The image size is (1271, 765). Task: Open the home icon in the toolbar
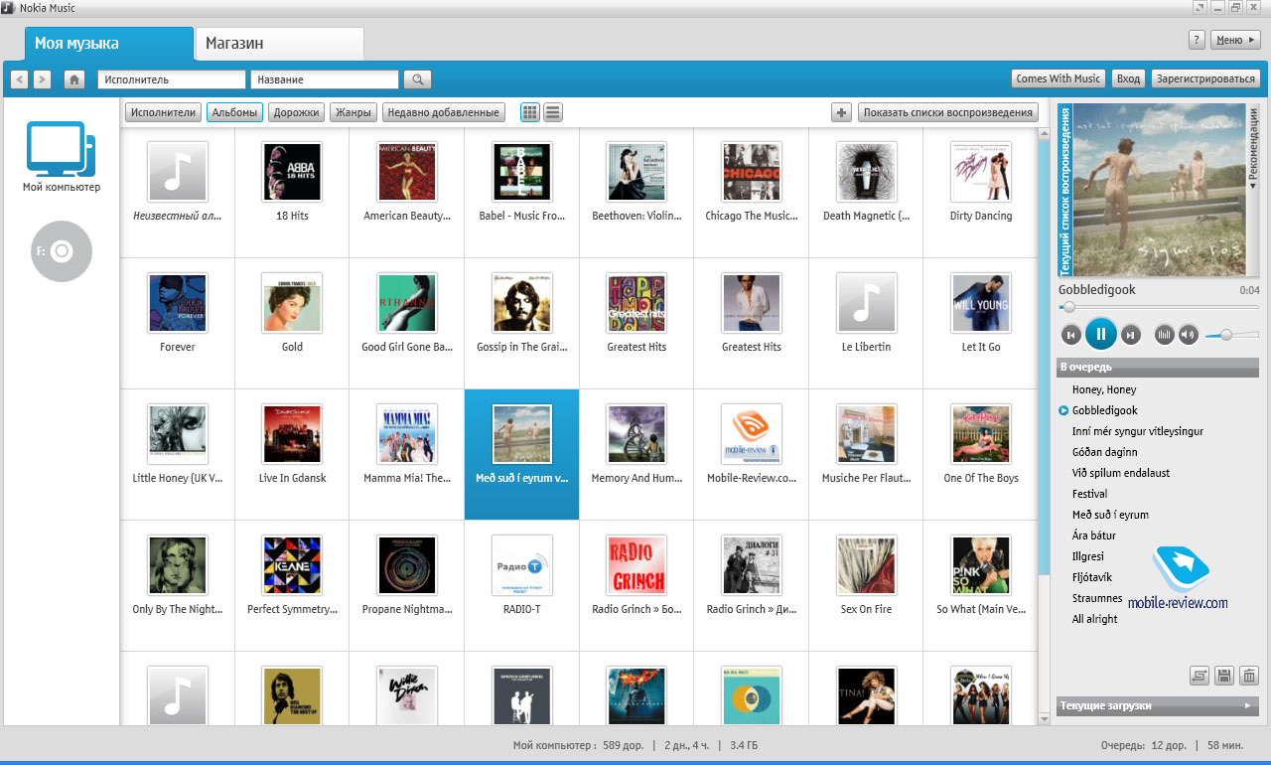73,79
